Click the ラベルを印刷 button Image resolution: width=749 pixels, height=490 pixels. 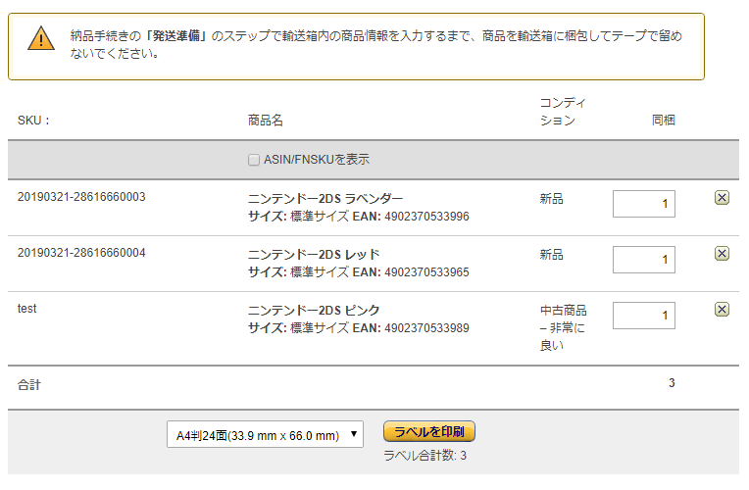pos(429,432)
